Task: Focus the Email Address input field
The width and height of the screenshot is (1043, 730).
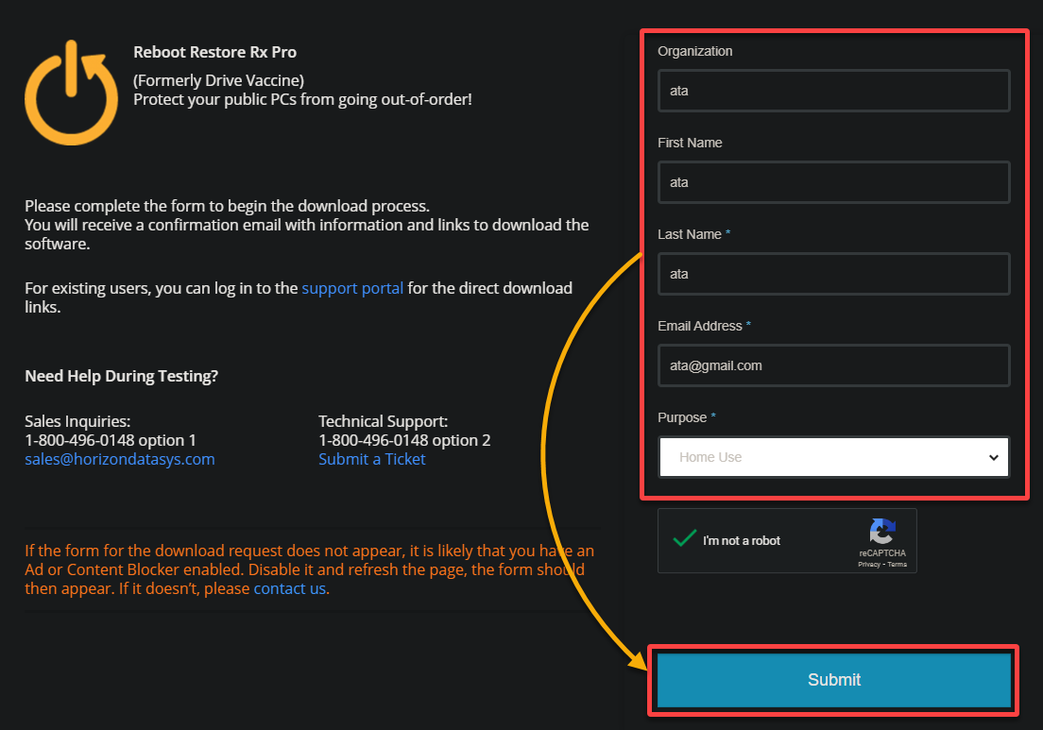Action: click(833, 365)
